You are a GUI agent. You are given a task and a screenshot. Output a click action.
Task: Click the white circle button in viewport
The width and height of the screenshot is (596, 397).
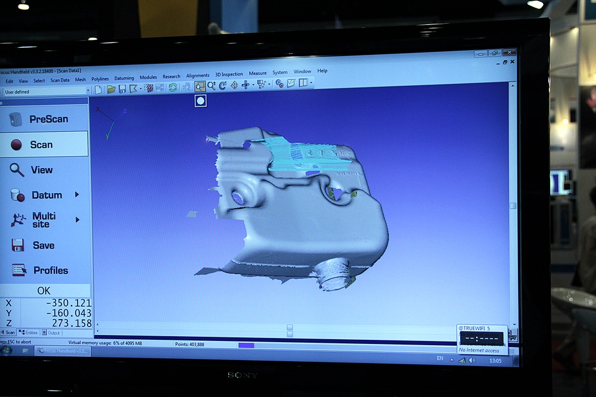pyautogui.click(x=201, y=101)
